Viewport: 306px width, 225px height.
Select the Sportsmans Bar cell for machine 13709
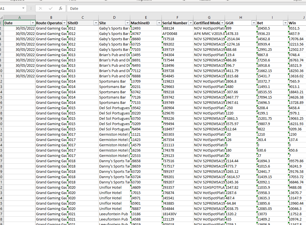click(114, 81)
